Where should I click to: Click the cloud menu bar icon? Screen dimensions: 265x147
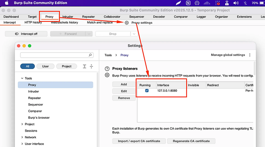tap(207, 3)
